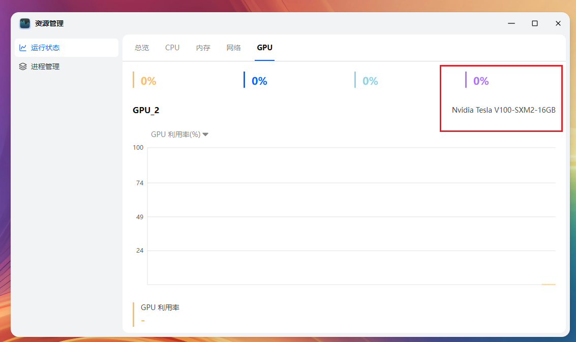Screen dimensions: 576x342
Task: Click the GPU_2 heading
Action: (146, 110)
